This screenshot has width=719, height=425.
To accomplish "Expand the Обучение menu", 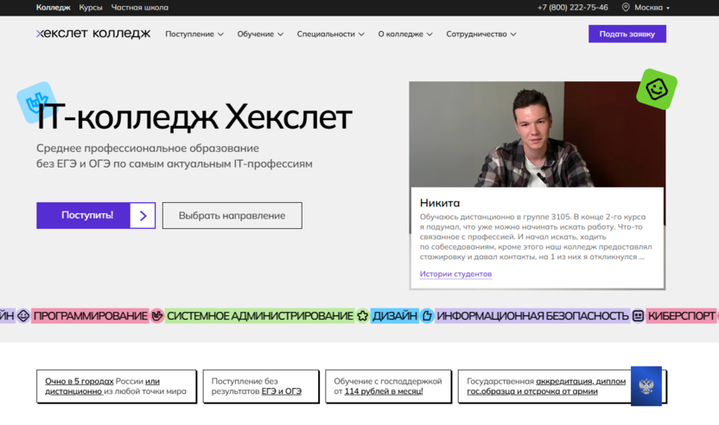I will [x=260, y=34].
